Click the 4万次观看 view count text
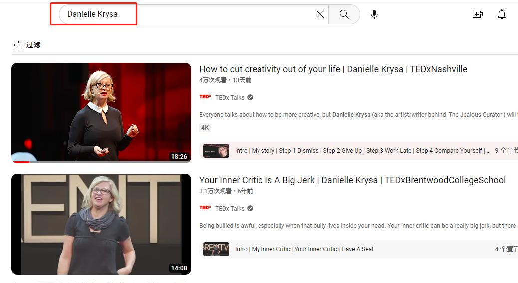518x283 pixels. [x=213, y=80]
